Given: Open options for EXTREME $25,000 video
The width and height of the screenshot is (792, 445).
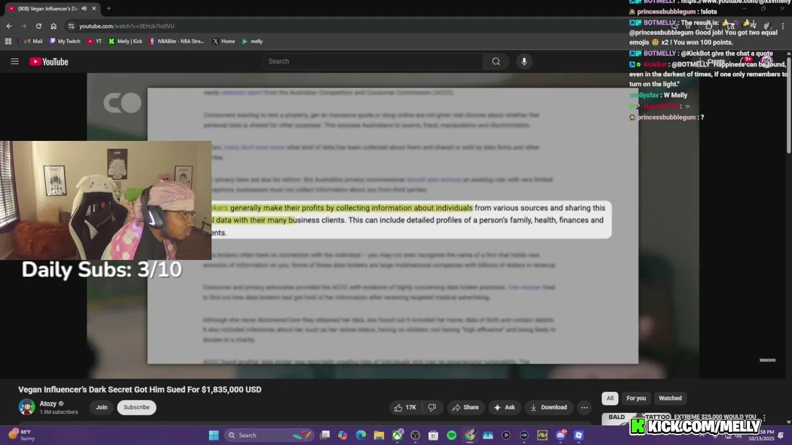Looking at the screenshot, I should (x=764, y=418).
